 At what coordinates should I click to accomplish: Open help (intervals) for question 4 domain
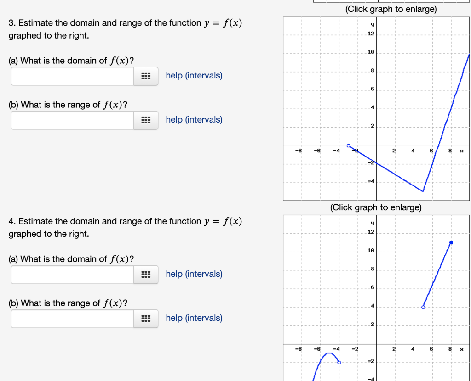coord(194,274)
